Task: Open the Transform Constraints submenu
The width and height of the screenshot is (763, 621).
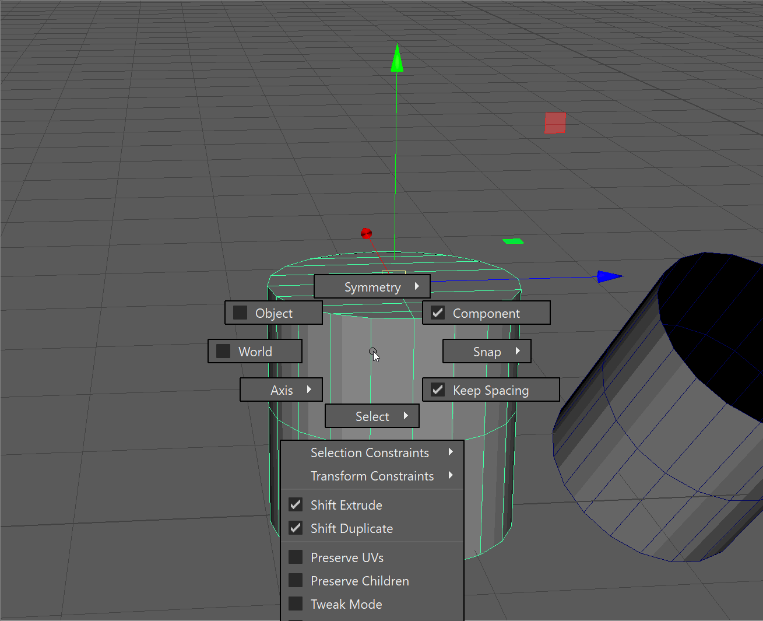Action: tap(372, 476)
